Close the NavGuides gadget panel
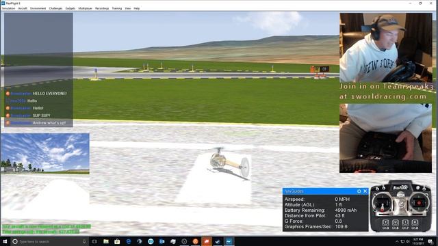 pyautogui.click(x=365, y=191)
